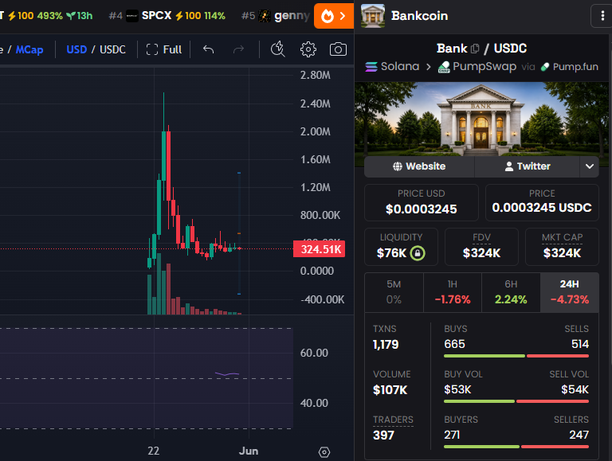
Task: Click the Jun date label on time axis
Action: (249, 451)
